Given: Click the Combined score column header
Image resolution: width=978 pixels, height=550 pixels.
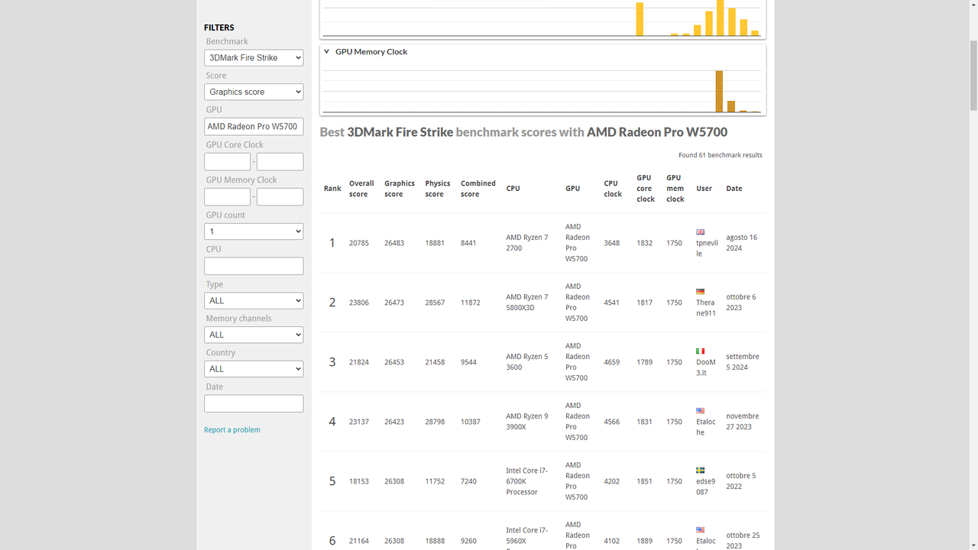Looking at the screenshot, I should pyautogui.click(x=478, y=189).
